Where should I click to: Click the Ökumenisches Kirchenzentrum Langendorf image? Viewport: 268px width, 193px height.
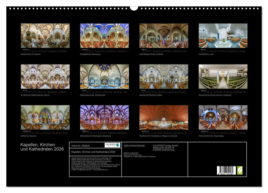223,77
